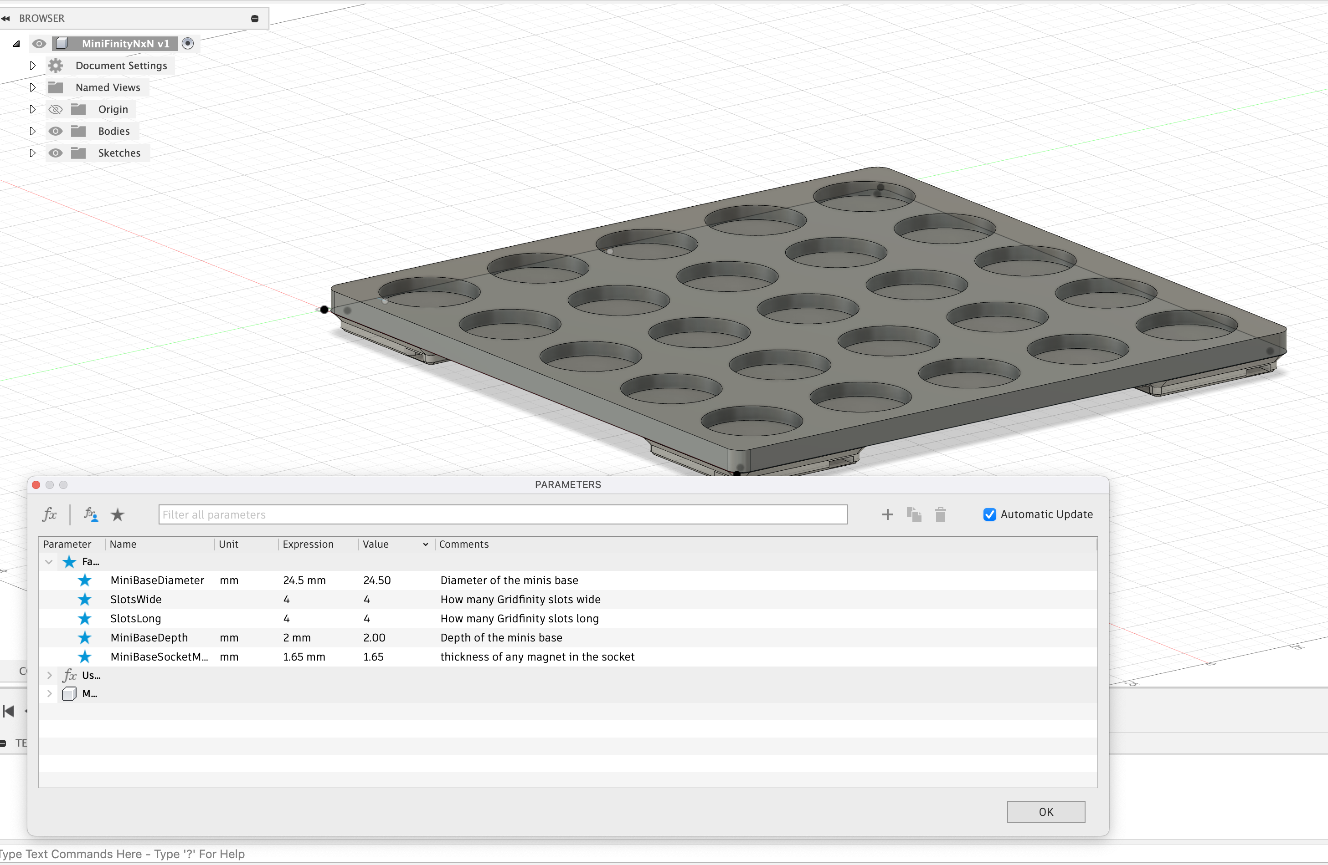
Task: Click the model parameters group cube icon
Action: tap(69, 694)
